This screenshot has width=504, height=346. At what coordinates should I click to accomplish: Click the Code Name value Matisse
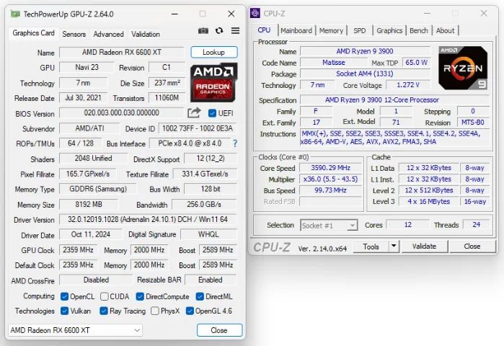334,62
